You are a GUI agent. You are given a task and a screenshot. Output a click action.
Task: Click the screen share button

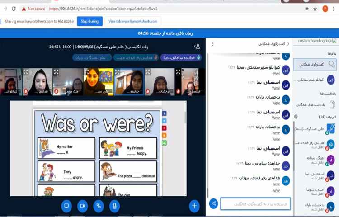[x=66, y=206]
